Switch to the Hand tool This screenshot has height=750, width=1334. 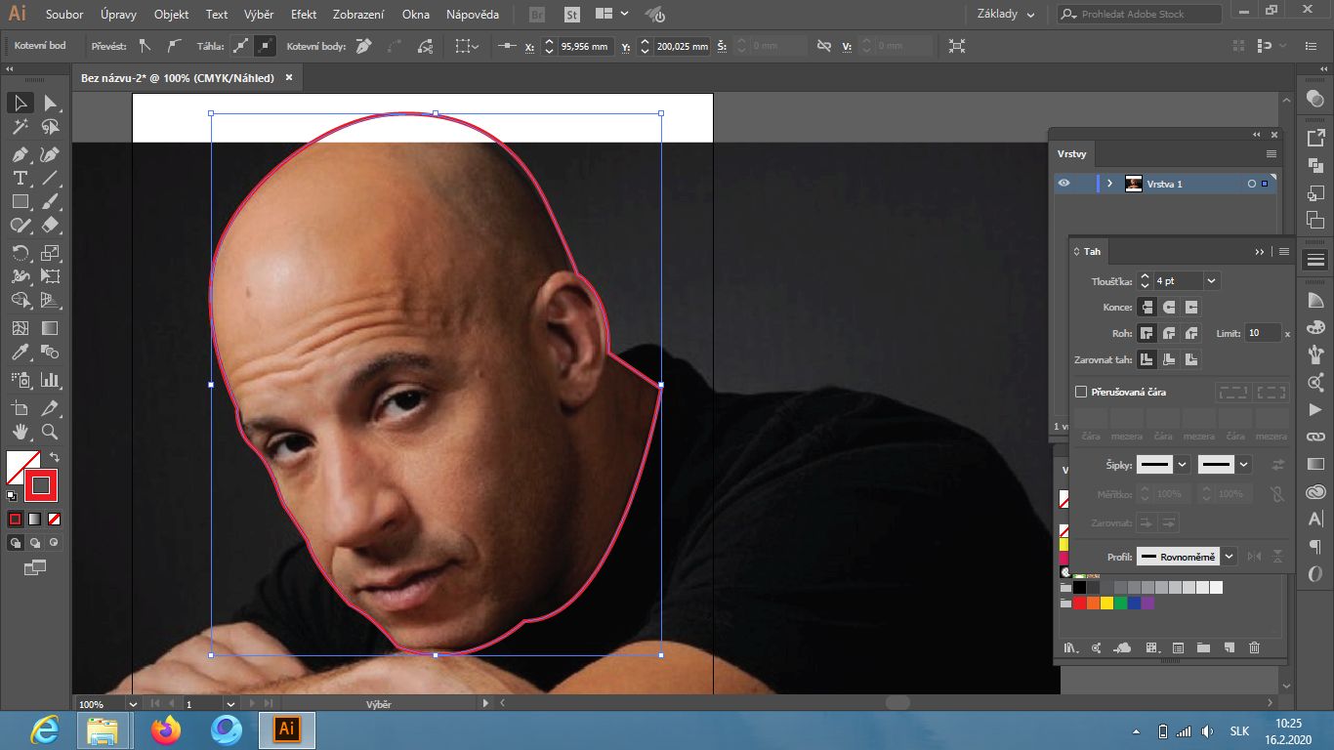coord(20,431)
